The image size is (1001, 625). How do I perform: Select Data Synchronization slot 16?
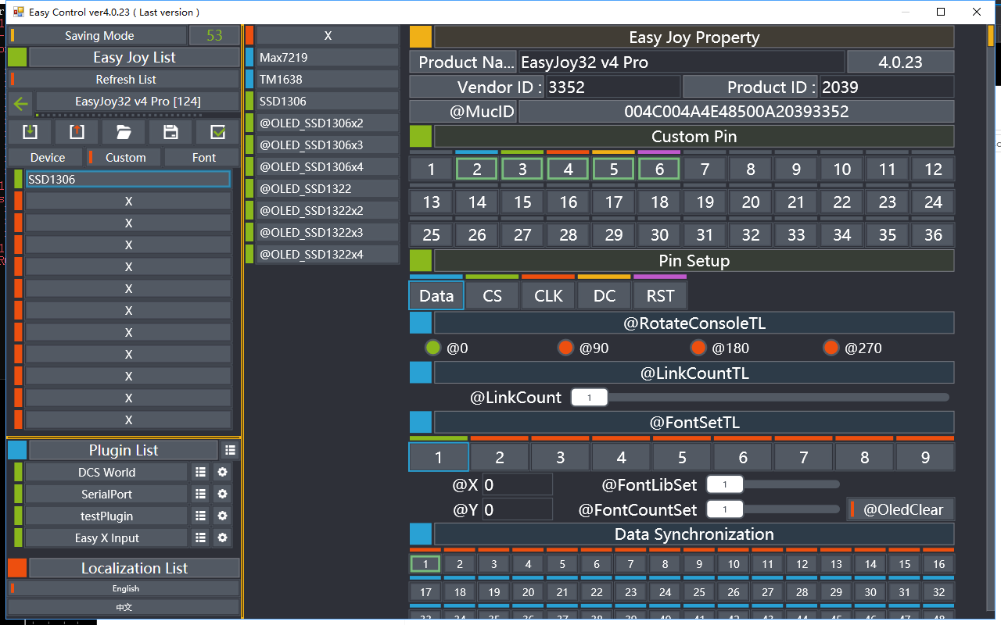pos(938,563)
